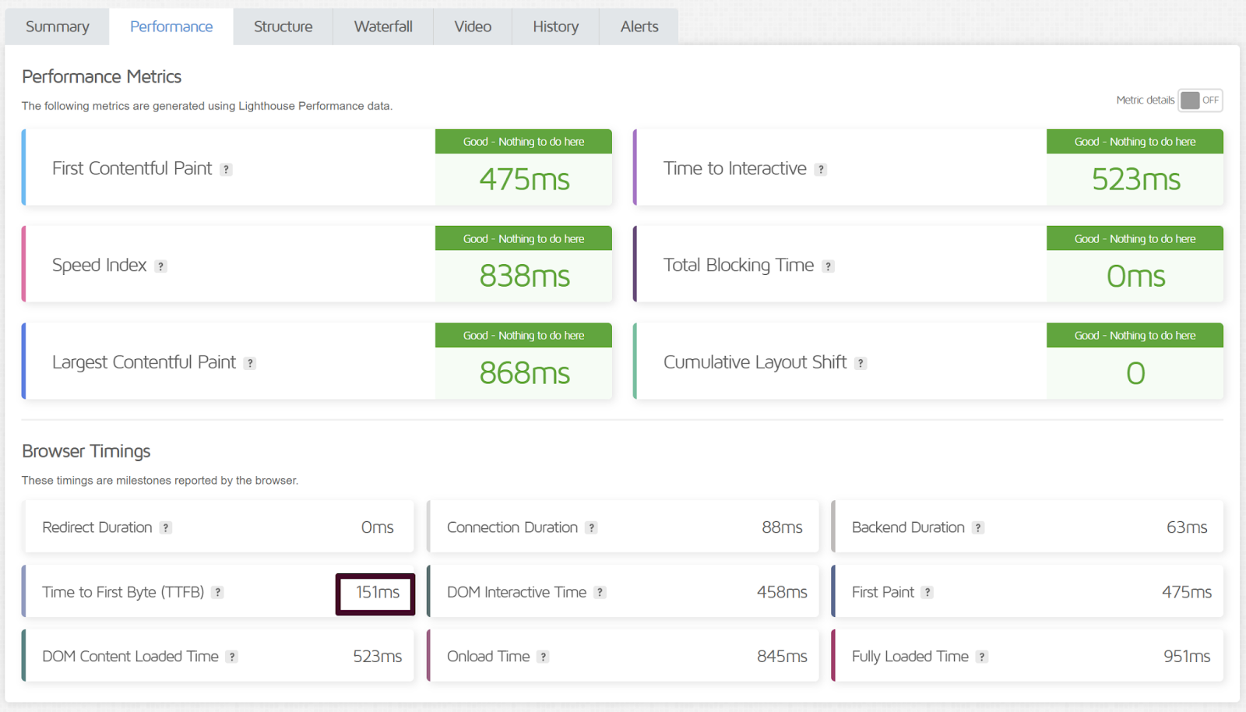Viewport: 1246px width, 712px height.
Task: Toggle the Metric details switch
Action: pyautogui.click(x=1200, y=100)
